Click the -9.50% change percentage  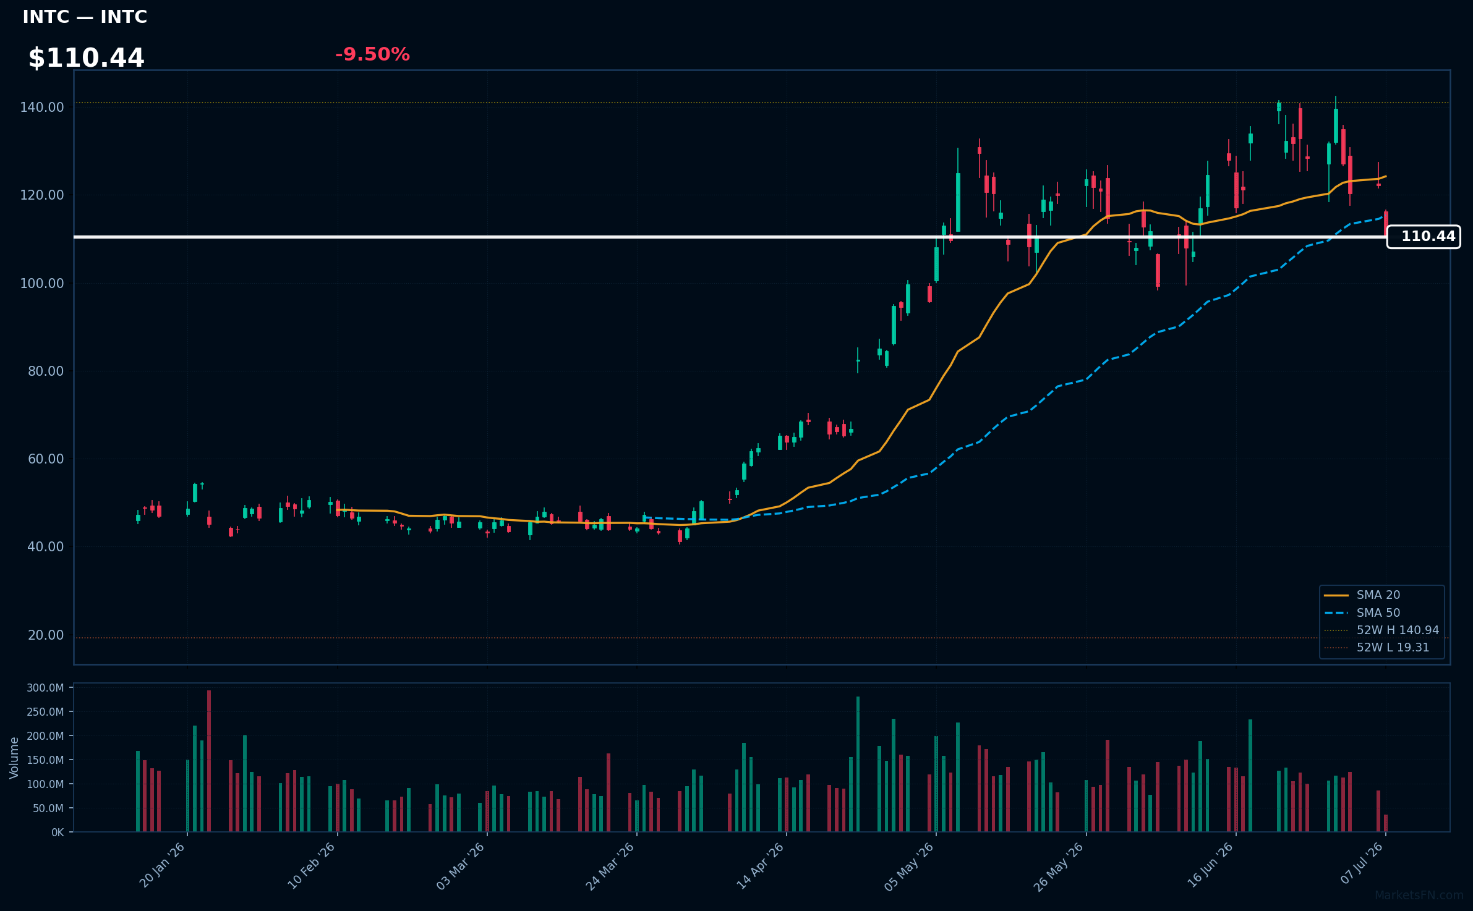[372, 54]
